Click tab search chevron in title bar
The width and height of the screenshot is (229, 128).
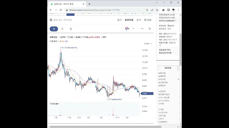157,3
